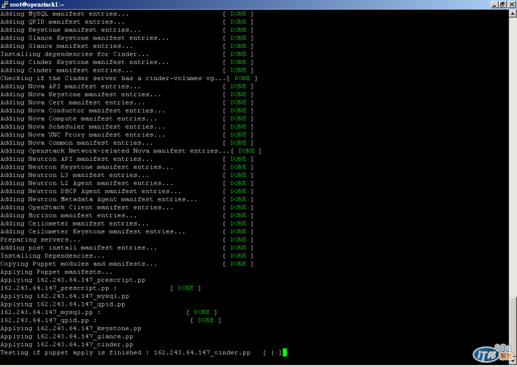The height and width of the screenshot is (367, 517).
Task: Click the PuTTY icon in the title bar
Action: click(5, 5)
